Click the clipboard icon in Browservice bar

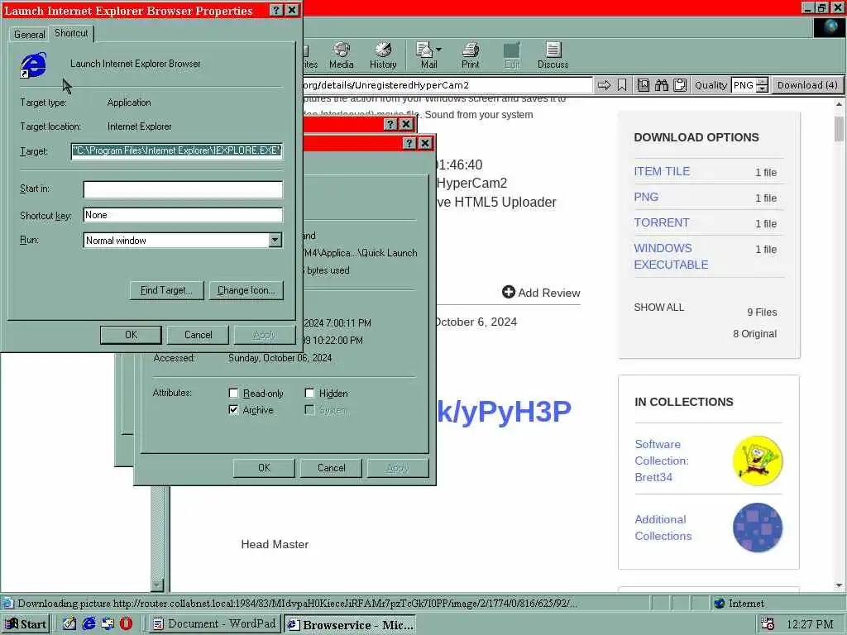click(x=680, y=85)
